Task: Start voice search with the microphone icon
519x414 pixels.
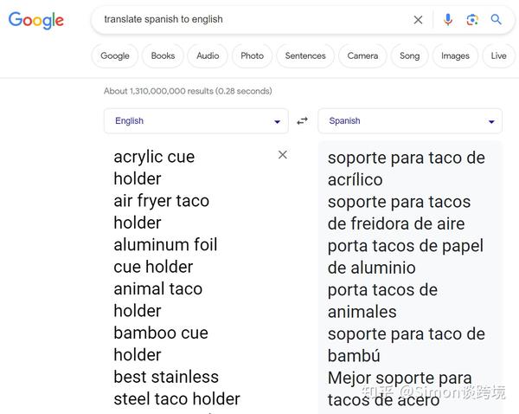Action: tap(448, 19)
